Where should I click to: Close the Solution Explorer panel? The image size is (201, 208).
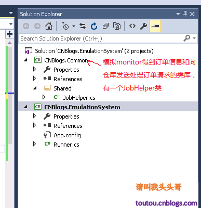[192, 14]
